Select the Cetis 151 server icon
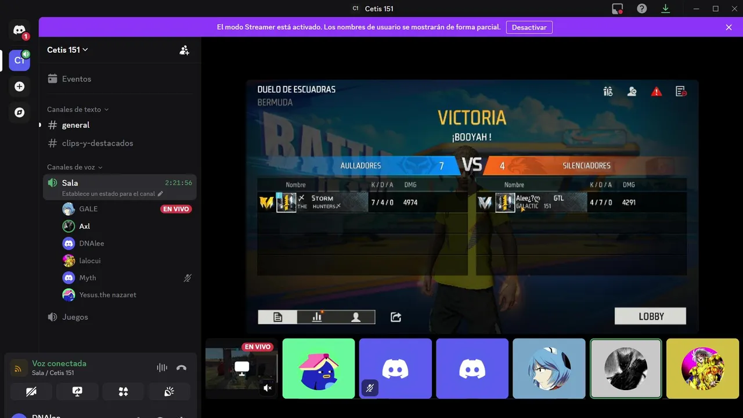Viewport: 743px width, 418px height. click(19, 60)
